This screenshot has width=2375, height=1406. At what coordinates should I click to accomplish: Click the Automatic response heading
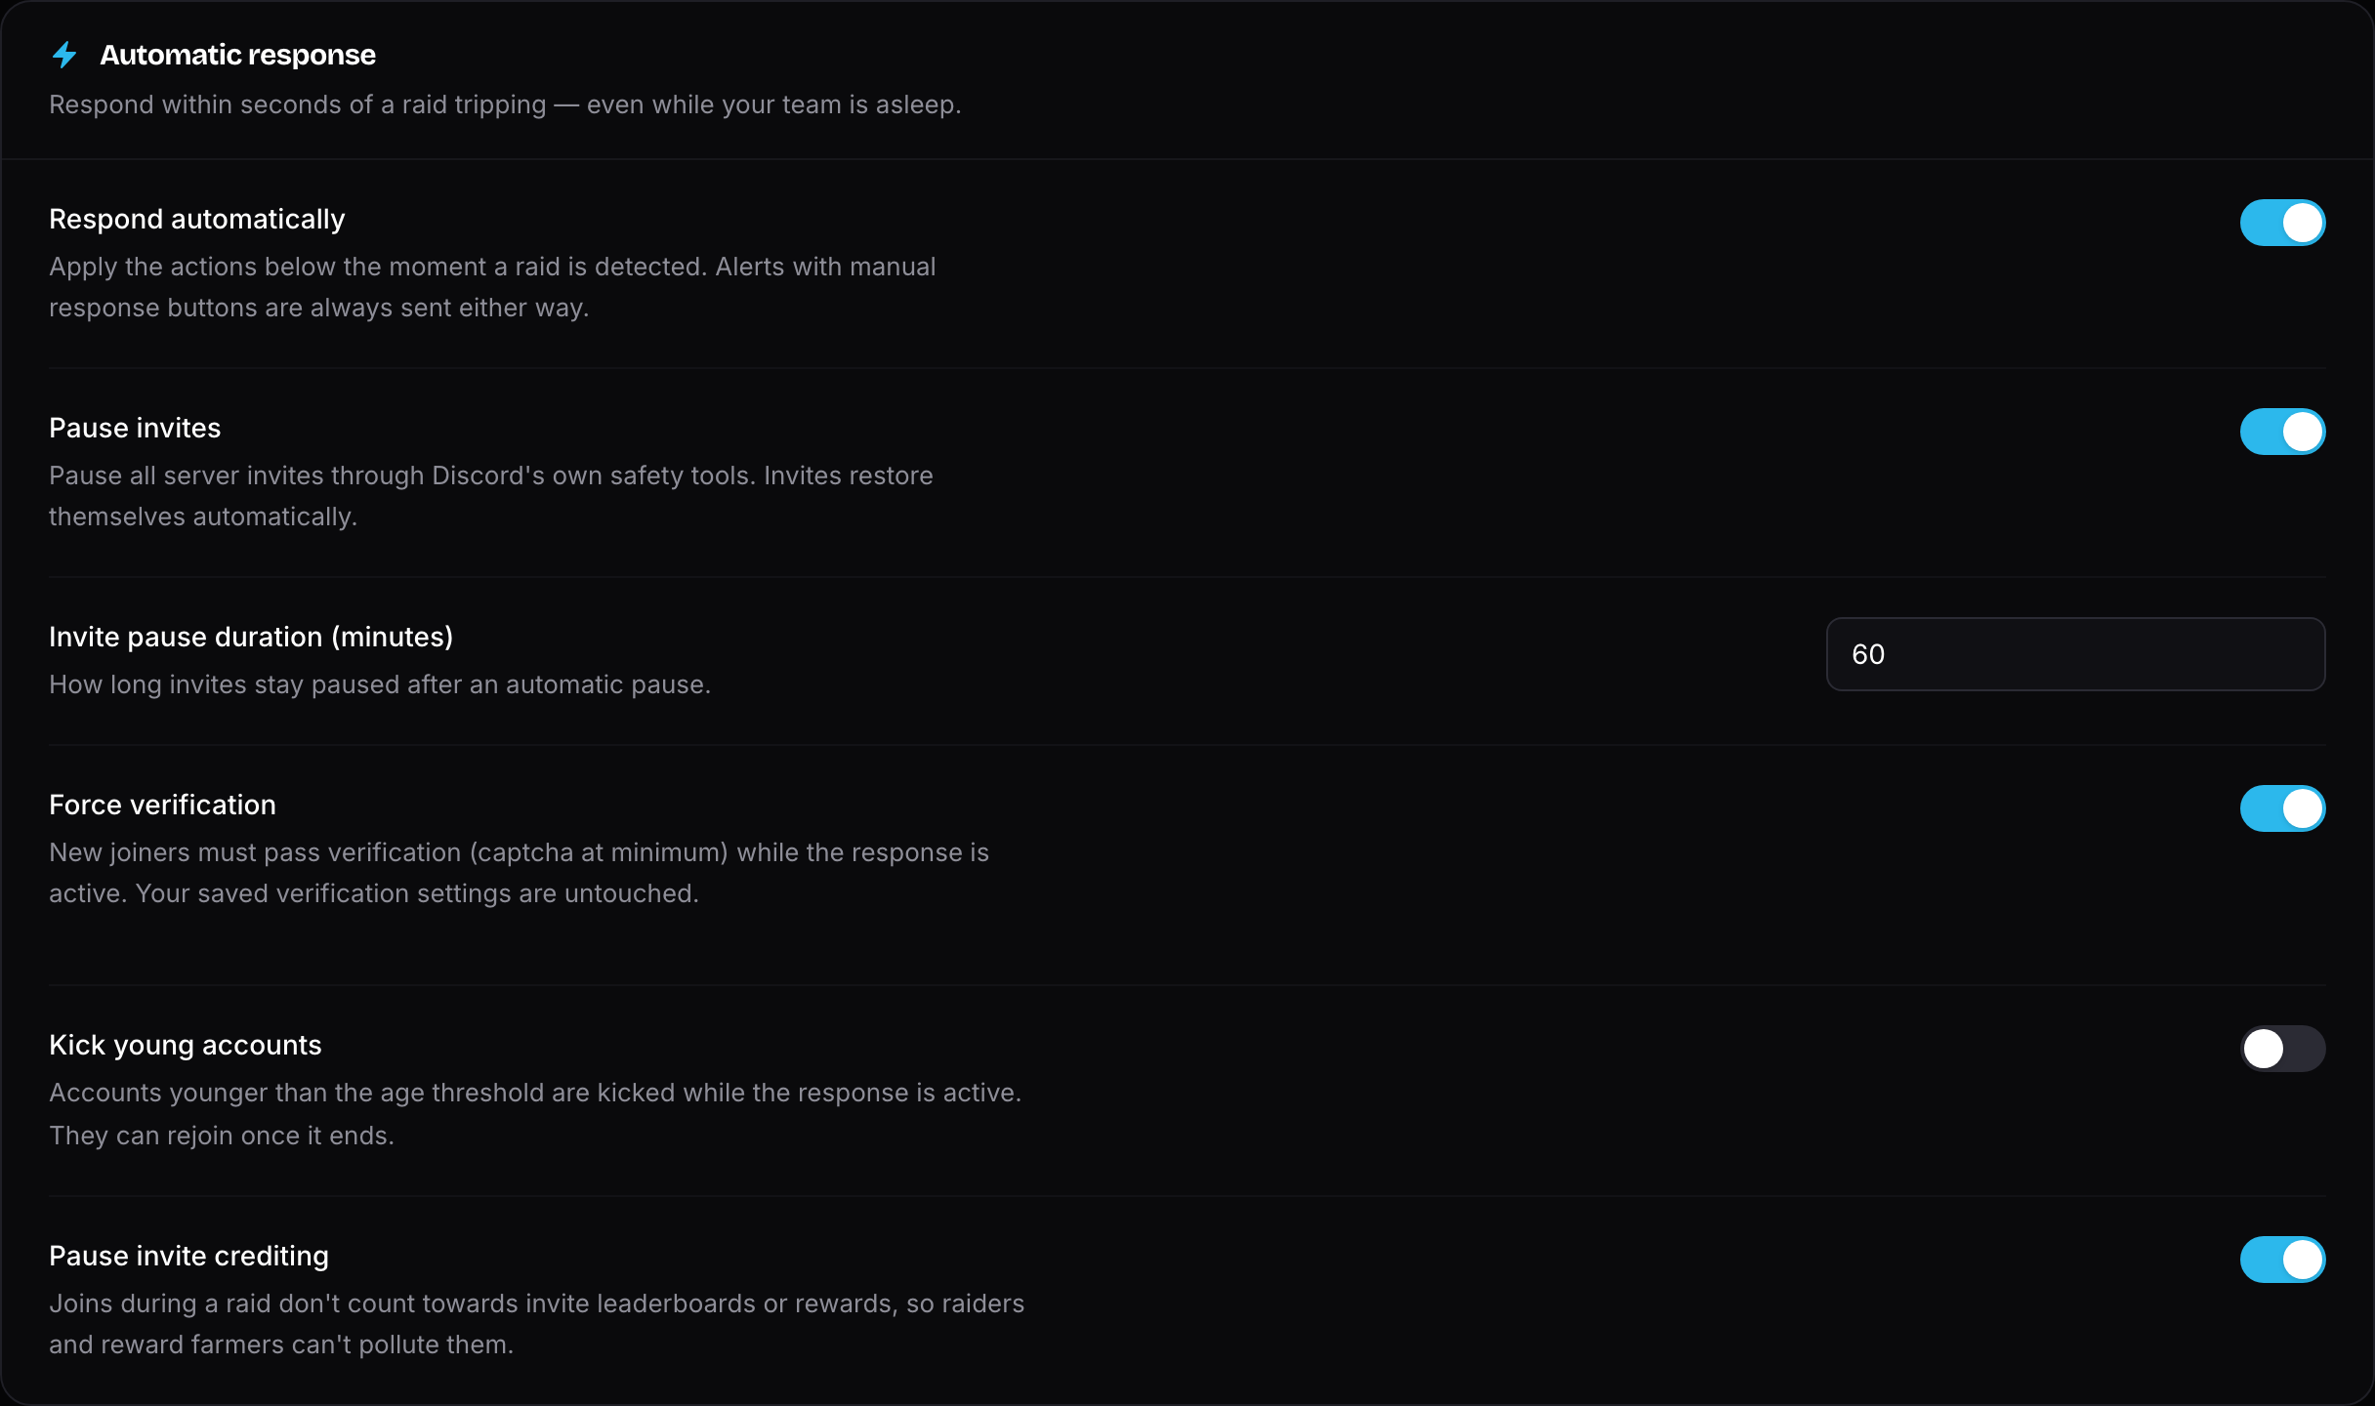tap(237, 55)
